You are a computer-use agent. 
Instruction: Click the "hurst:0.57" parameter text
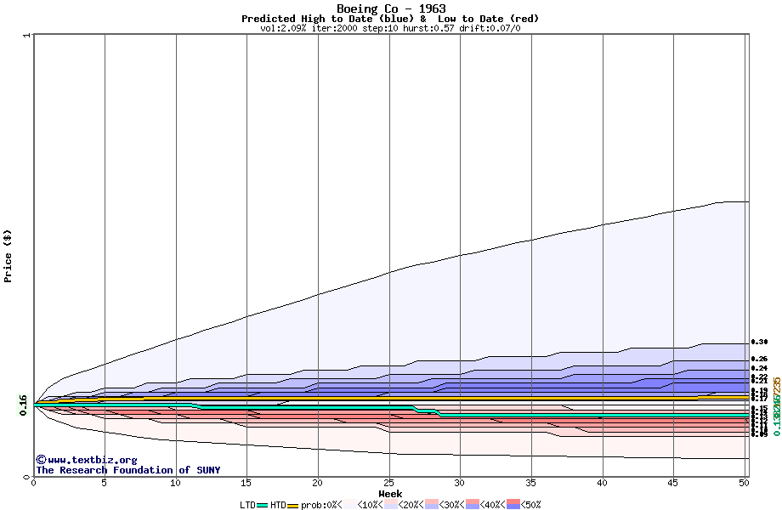click(428, 28)
